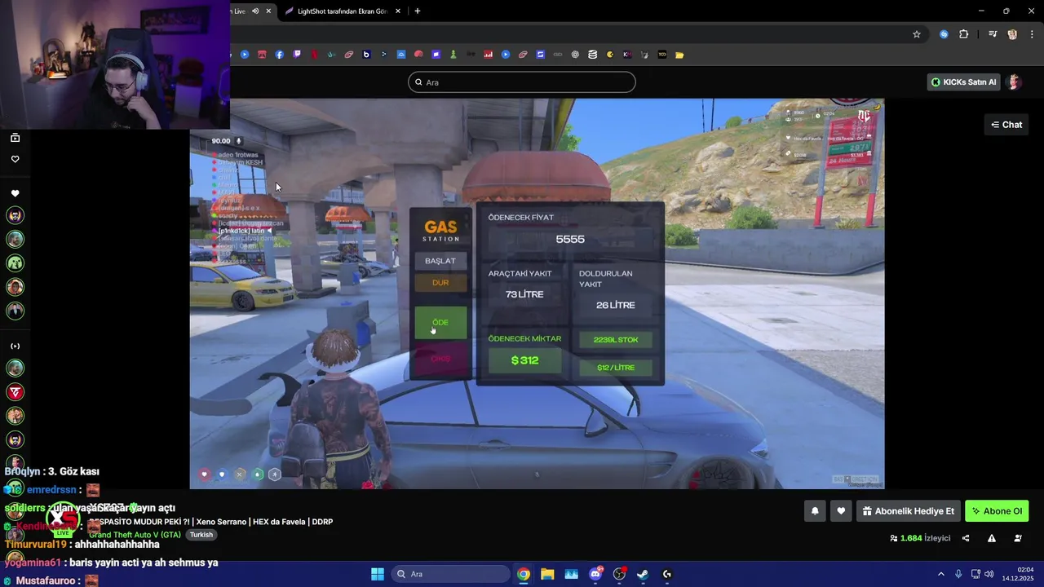Click the $312 payment amount
This screenshot has width=1044, height=587.
(x=524, y=360)
